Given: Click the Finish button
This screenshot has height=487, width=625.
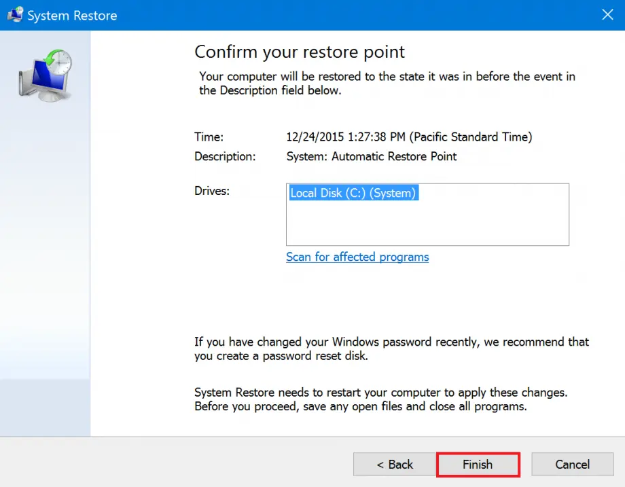Looking at the screenshot, I should (x=478, y=465).
